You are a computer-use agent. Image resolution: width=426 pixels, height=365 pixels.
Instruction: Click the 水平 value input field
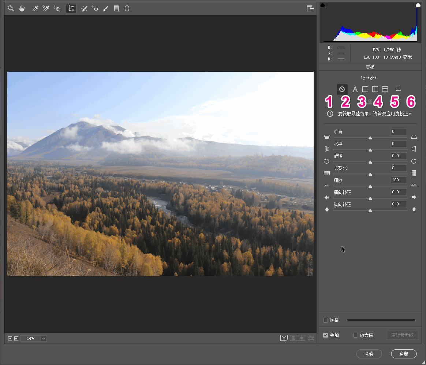click(x=399, y=144)
